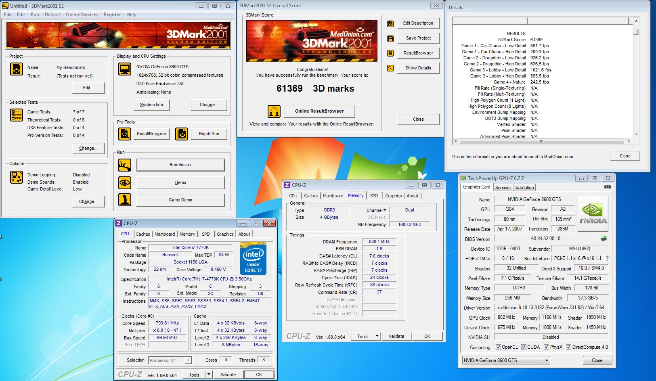This screenshot has width=656, height=381.
Task: Click the Selected Tests checklist icon
Action: pos(17,115)
